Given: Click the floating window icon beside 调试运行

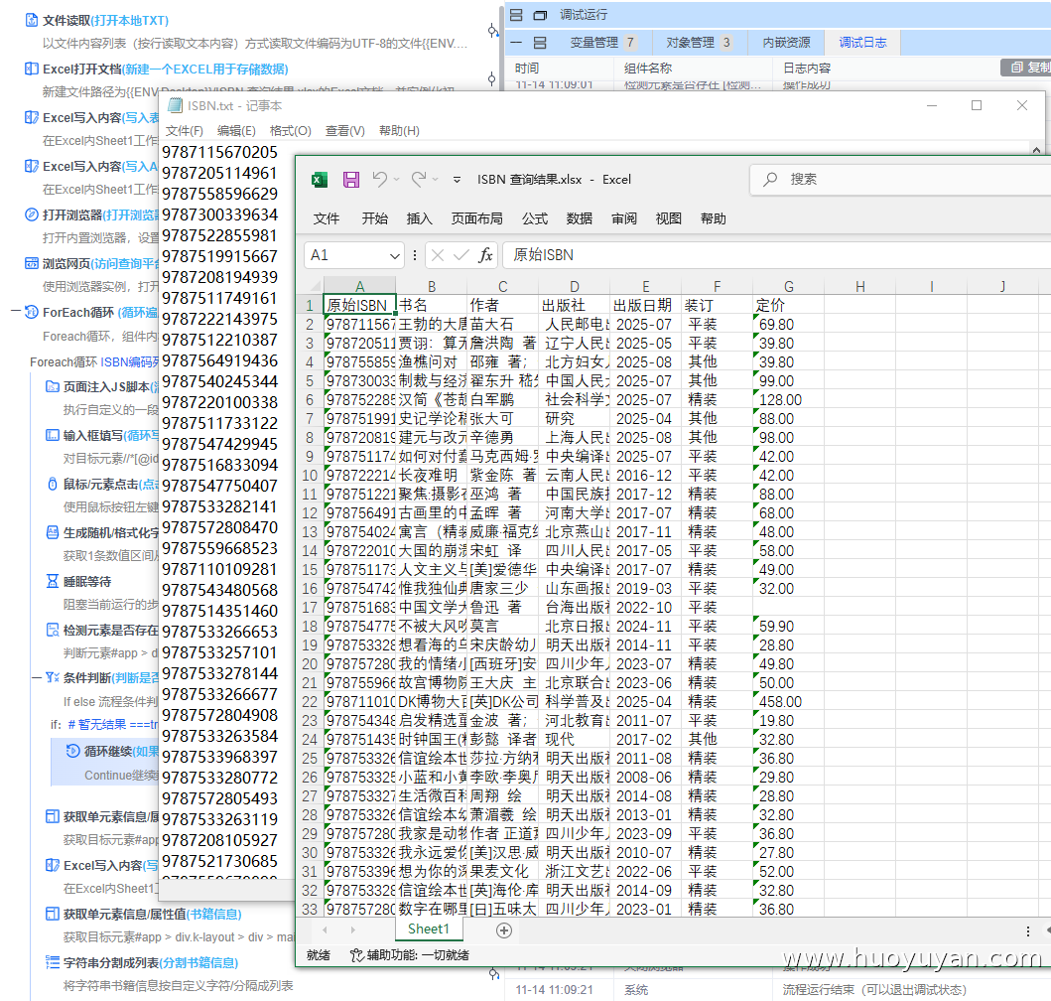Looking at the screenshot, I should click(x=540, y=15).
